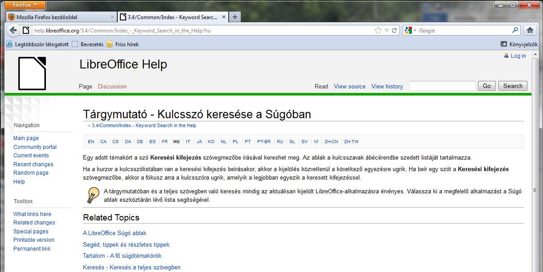Open the Bevezetés bookmark
Screen dimensions: 543x272
(x=87, y=44)
